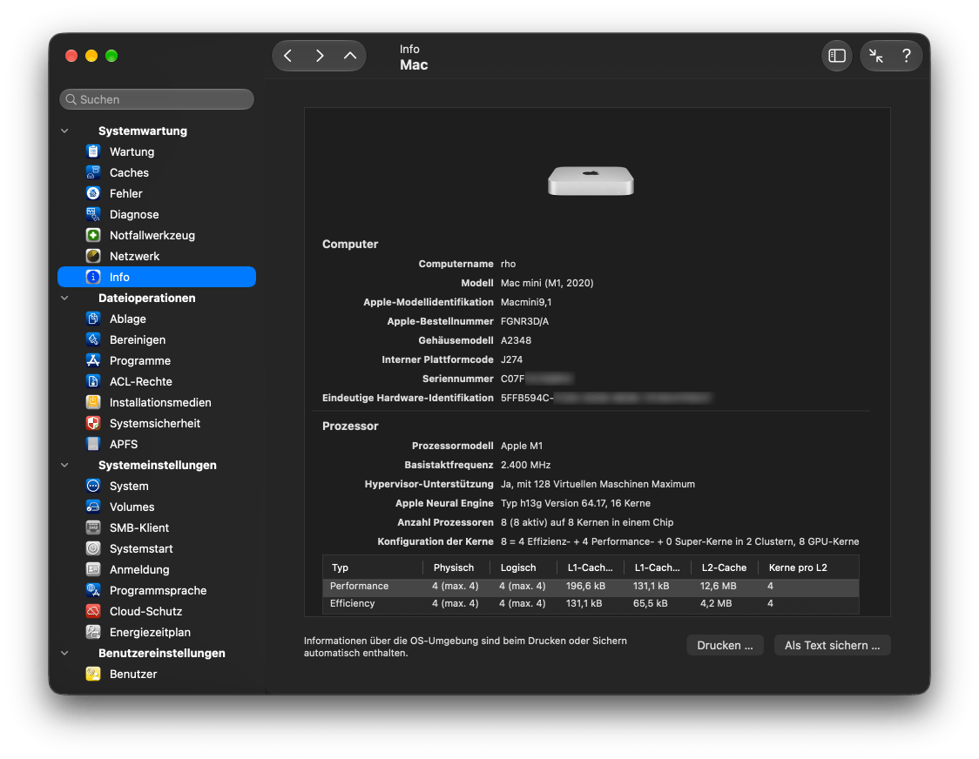Click the Notfallwerkzeug green icon
Screen dimensions: 979x759
(x=93, y=235)
